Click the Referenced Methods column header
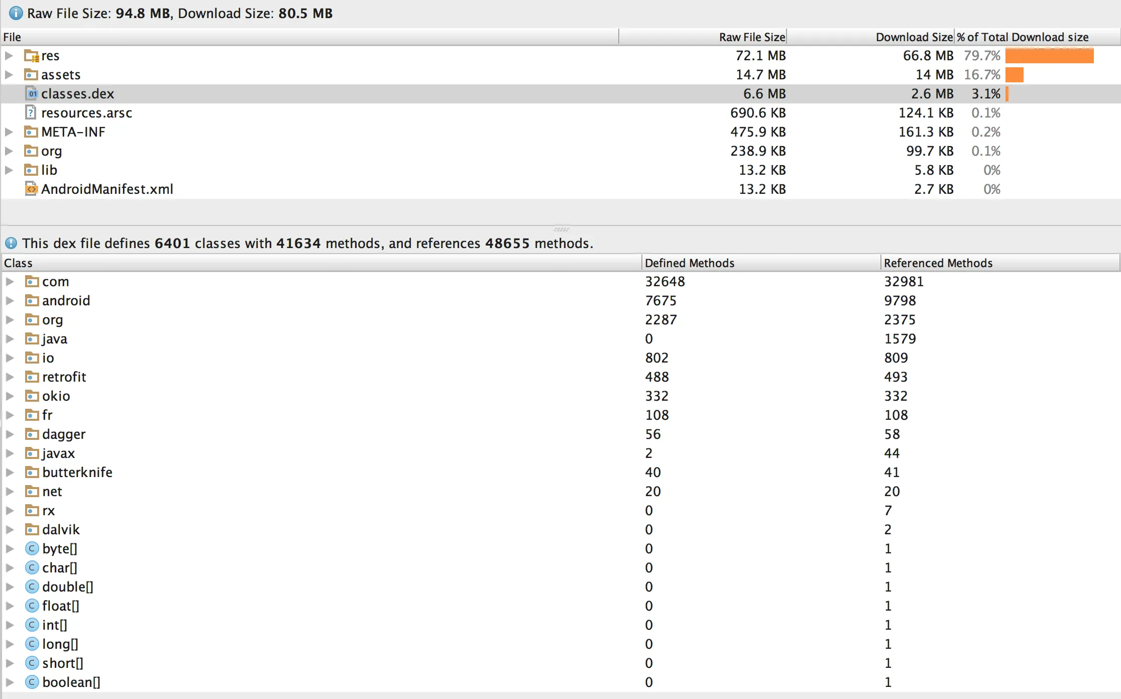This screenshot has height=699, width=1121. pos(938,263)
